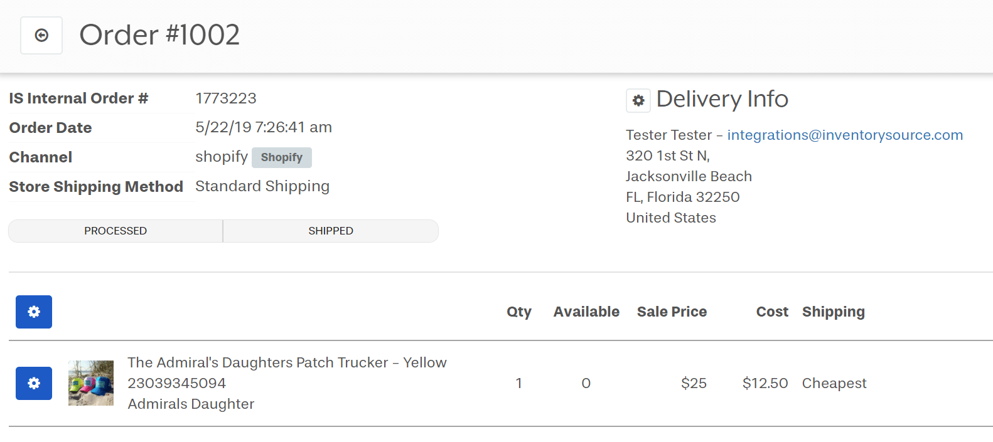Click the Order #1002 page title

tap(159, 35)
